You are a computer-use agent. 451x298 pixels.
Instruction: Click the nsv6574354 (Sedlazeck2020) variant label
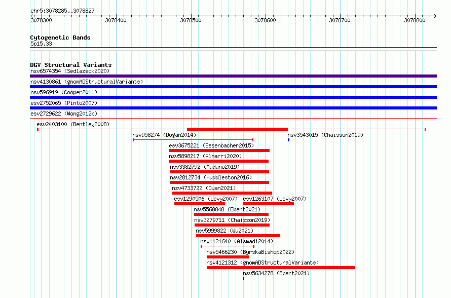pyautogui.click(x=70, y=71)
